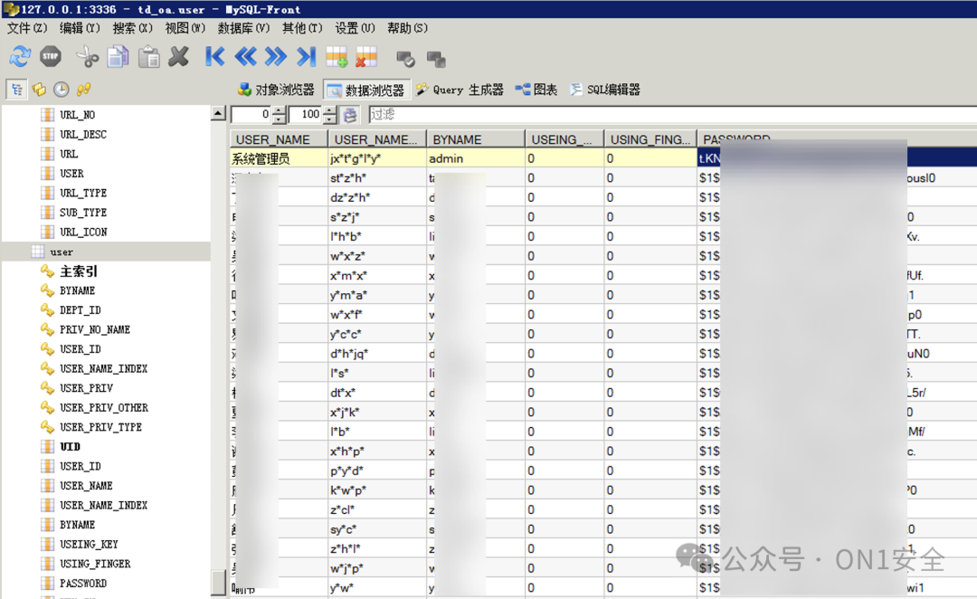Switch to Query 生成器 tab

tap(460, 90)
